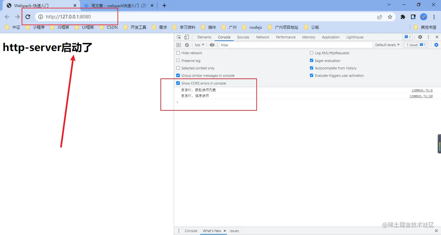Open the Memory tab
This screenshot has height=235, width=441.
point(309,37)
